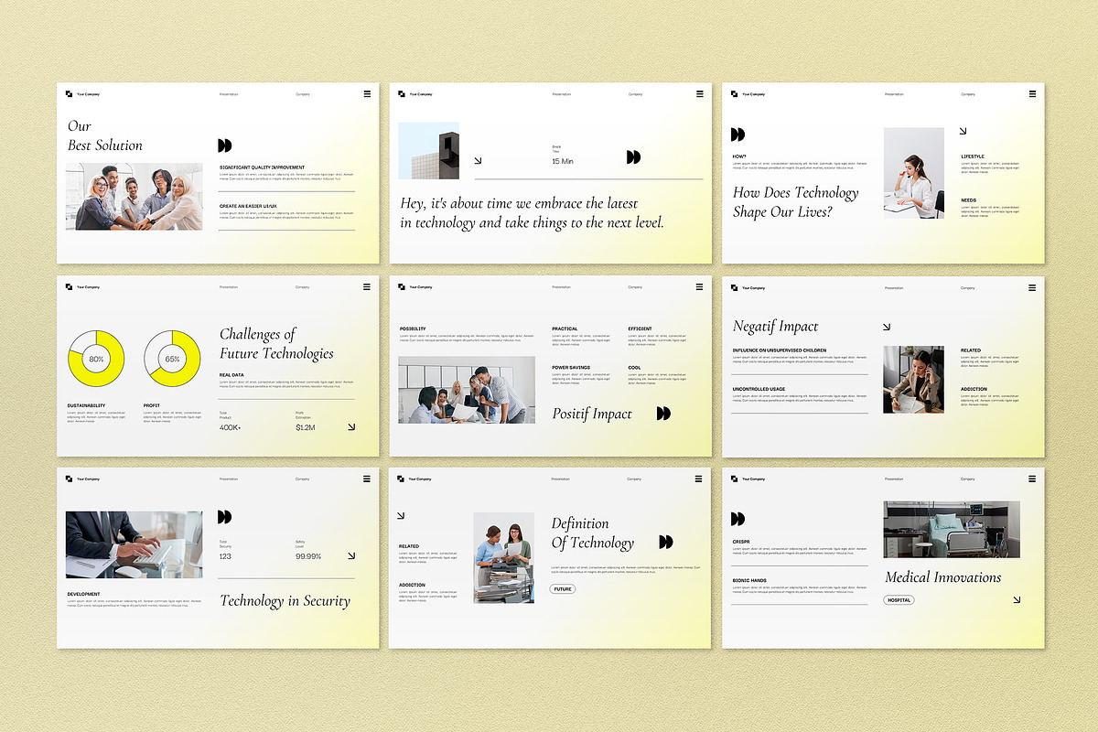Click company logo on Our Best Solution slide

tap(69, 93)
